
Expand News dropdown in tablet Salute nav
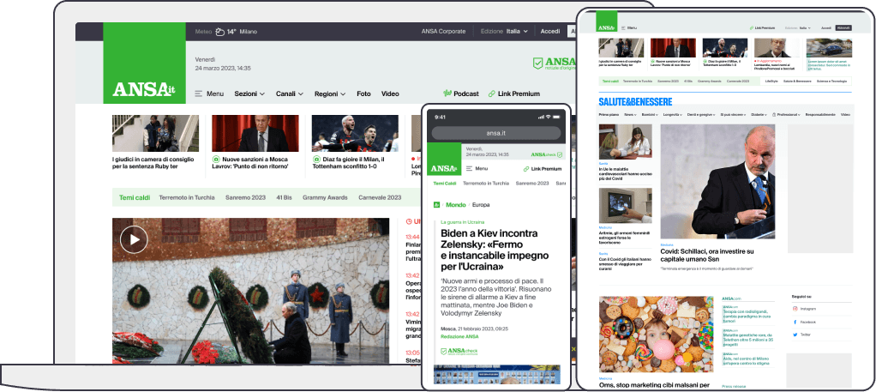click(630, 115)
